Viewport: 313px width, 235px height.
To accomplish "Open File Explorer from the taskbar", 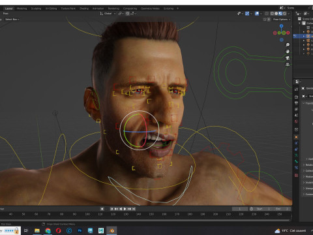I will (x=37, y=230).
